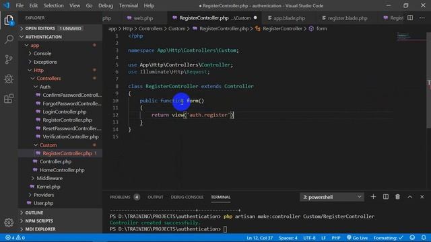Screen dimensions: 431x242
Task: Open User.php file
Action: tap(60, 203)
